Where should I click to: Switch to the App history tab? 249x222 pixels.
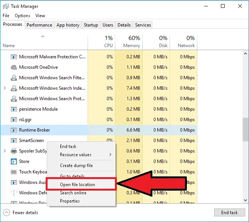click(68, 25)
